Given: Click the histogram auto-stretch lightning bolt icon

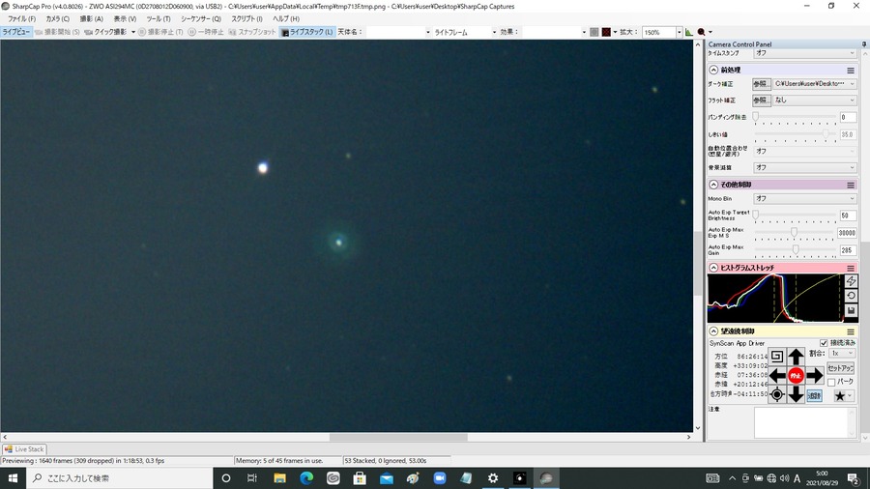Looking at the screenshot, I should coord(851,281).
